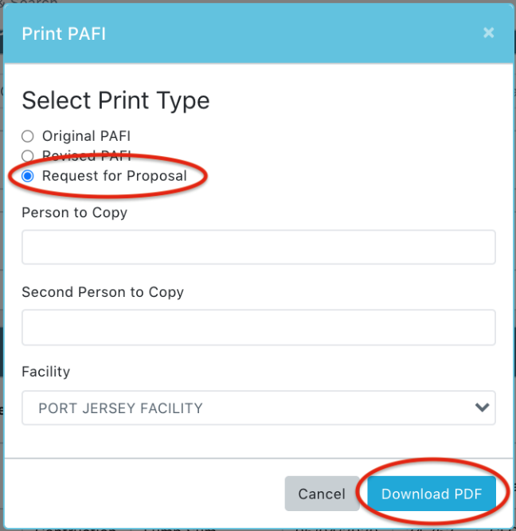This screenshot has width=516, height=531.
Task: Click the Revised PAFI label text
Action: [86, 156]
